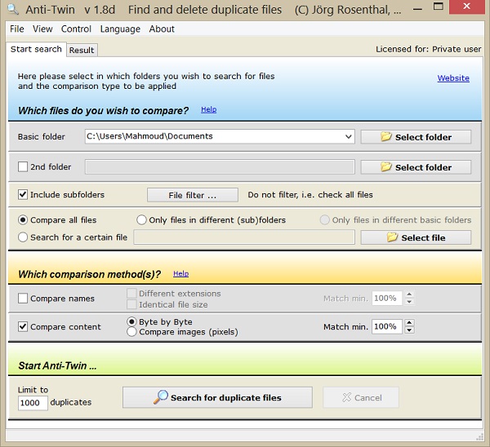This screenshot has width=490, height=447.
Task: Choose Compare images (pixels) option
Action: tap(131, 332)
